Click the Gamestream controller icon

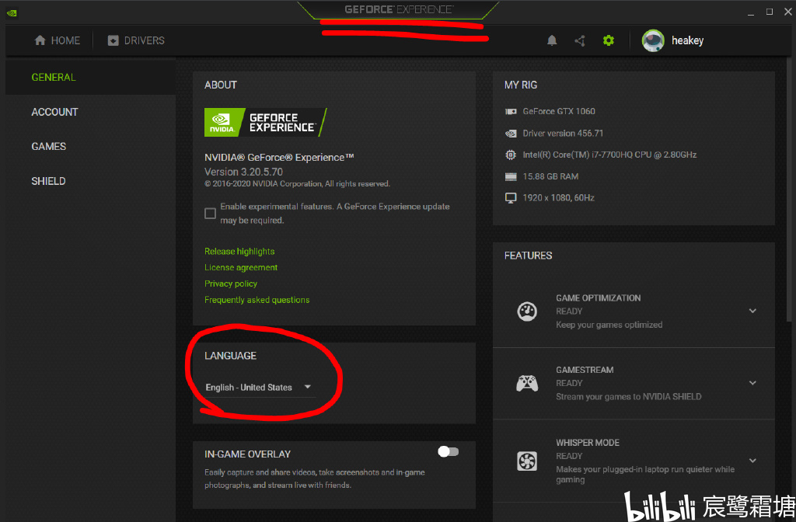(x=527, y=383)
